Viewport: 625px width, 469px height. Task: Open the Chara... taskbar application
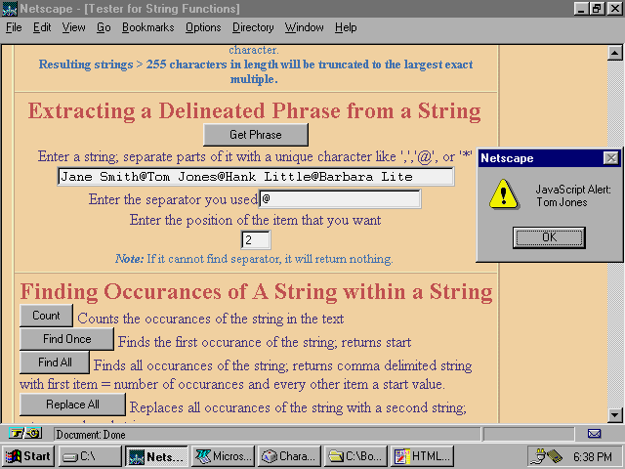tap(289, 456)
